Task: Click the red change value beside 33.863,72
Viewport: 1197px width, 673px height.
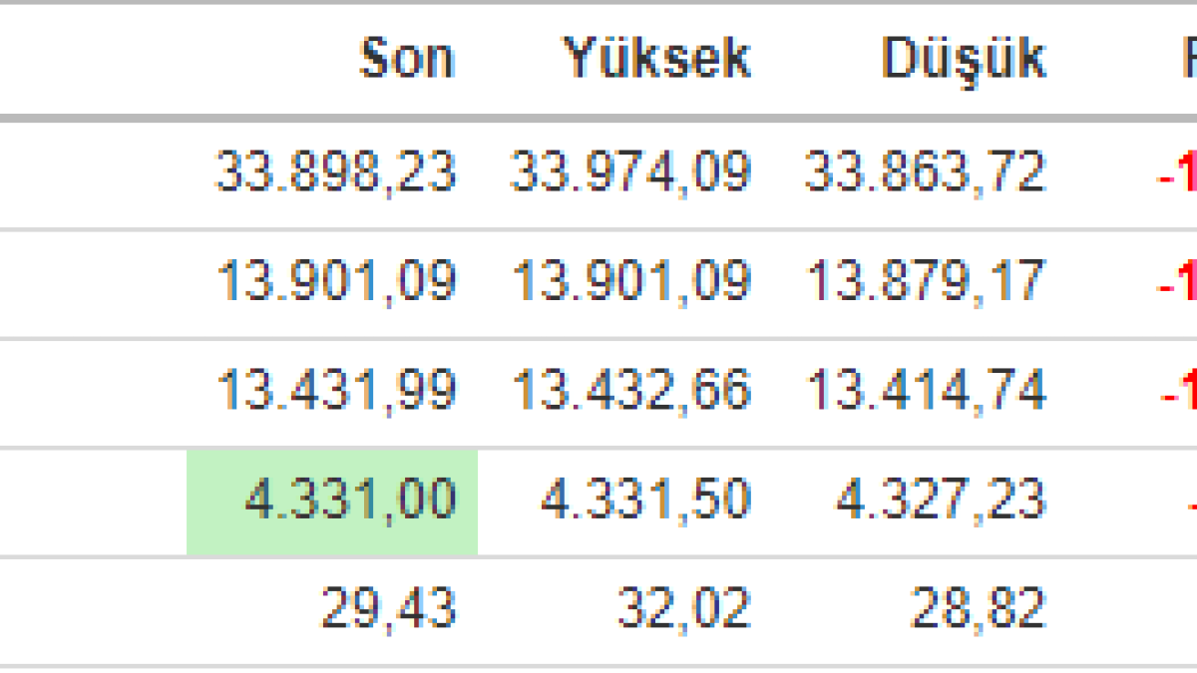Action: point(1178,174)
